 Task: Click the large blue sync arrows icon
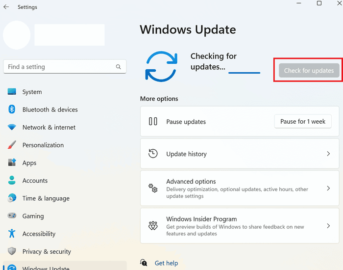coord(161,66)
